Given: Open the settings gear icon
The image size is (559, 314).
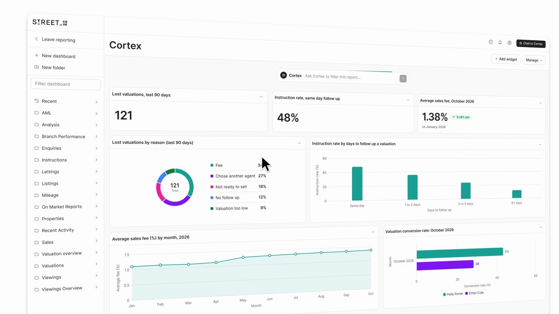Looking at the screenshot, I should pyautogui.click(x=509, y=43).
